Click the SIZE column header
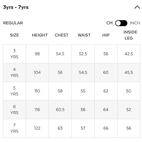 point(14,35)
